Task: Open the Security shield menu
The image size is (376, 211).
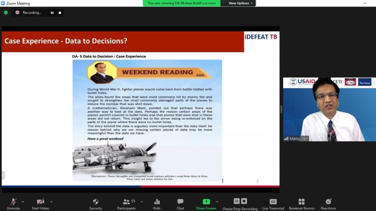Action: (x=95, y=202)
